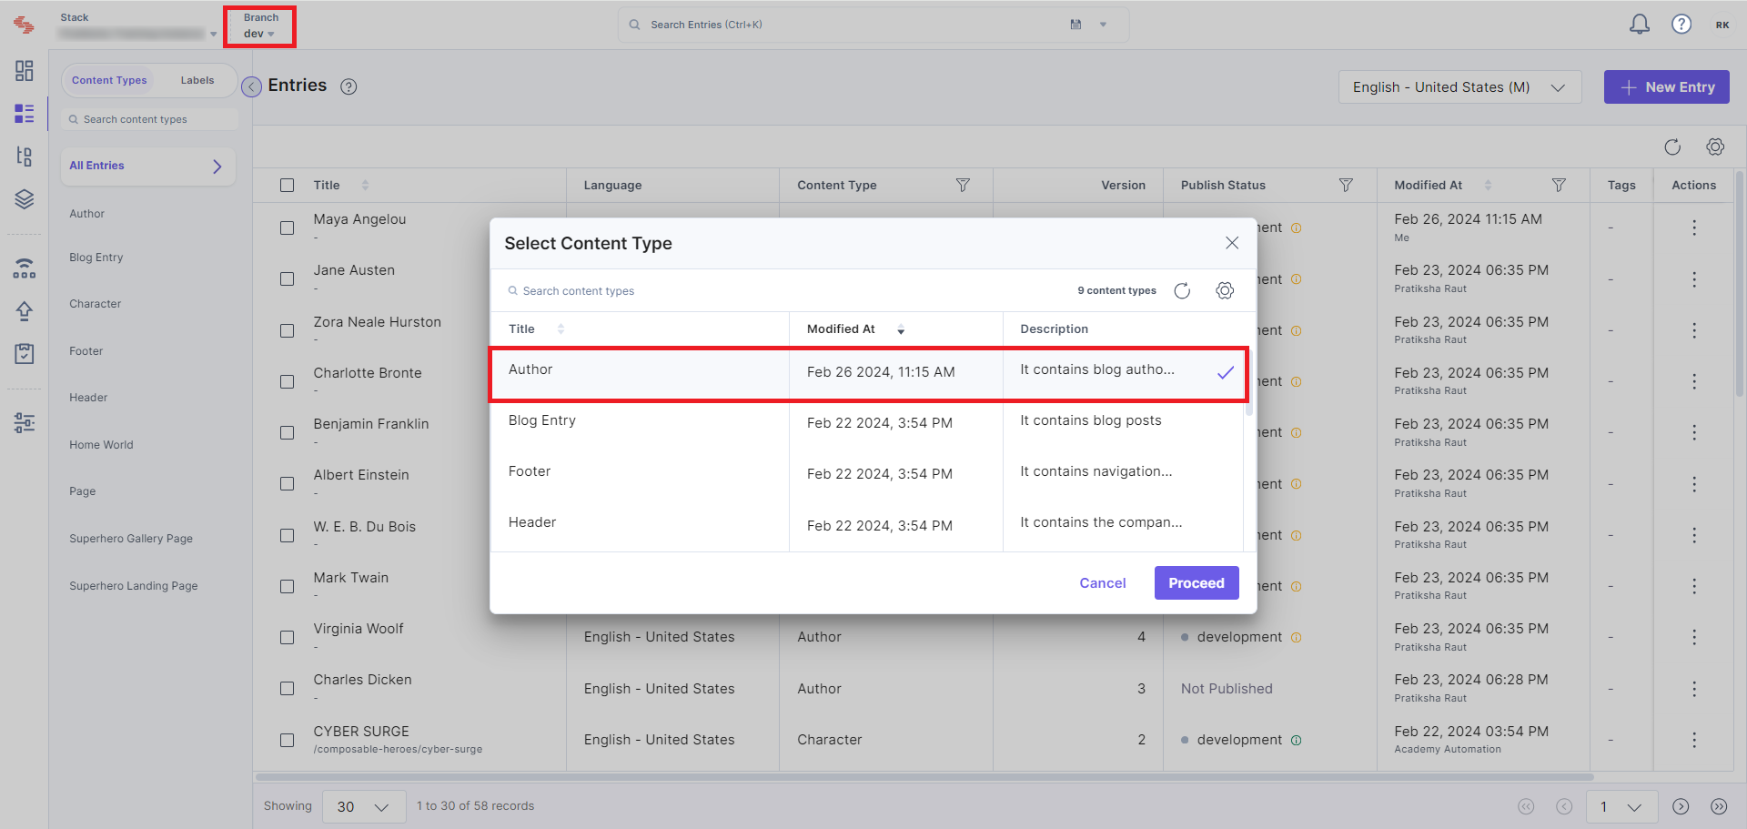This screenshot has width=1747, height=829.
Task: Refresh the entries table
Action: (1672, 147)
